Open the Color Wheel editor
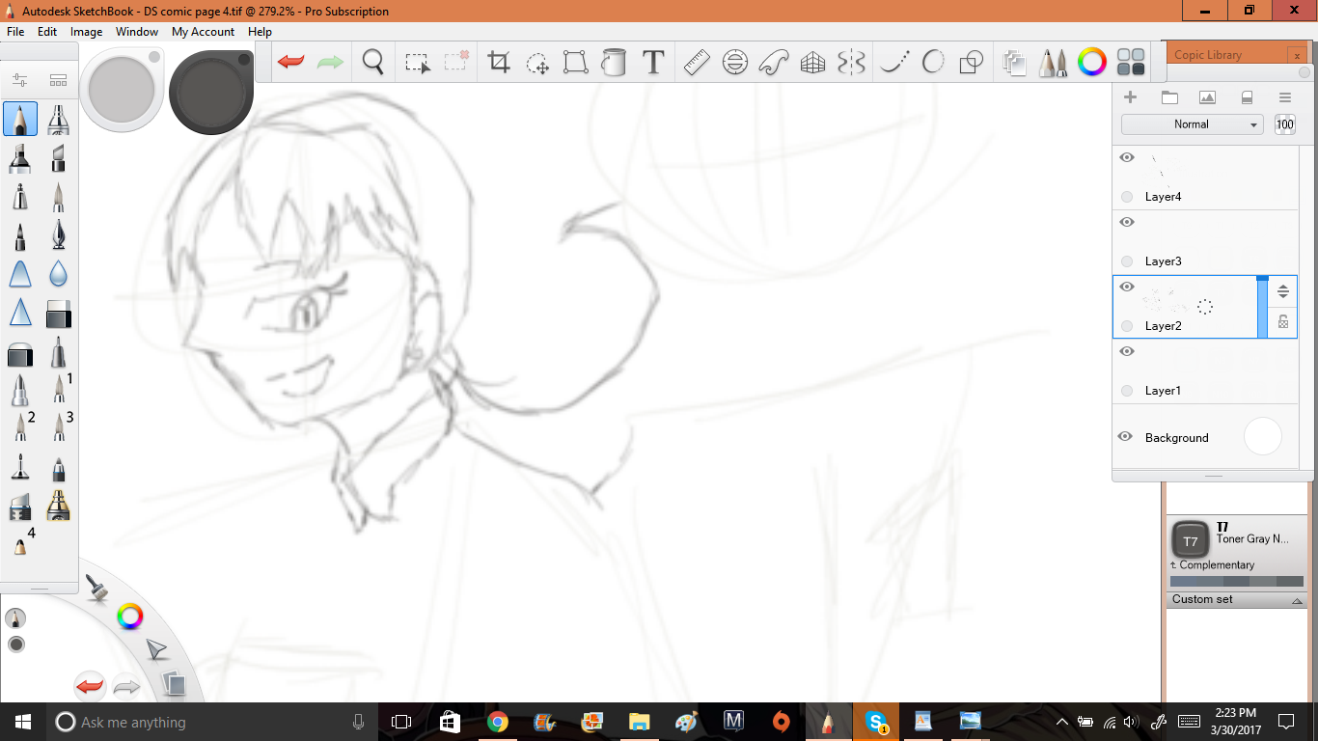1318x741 pixels. pos(1092,63)
